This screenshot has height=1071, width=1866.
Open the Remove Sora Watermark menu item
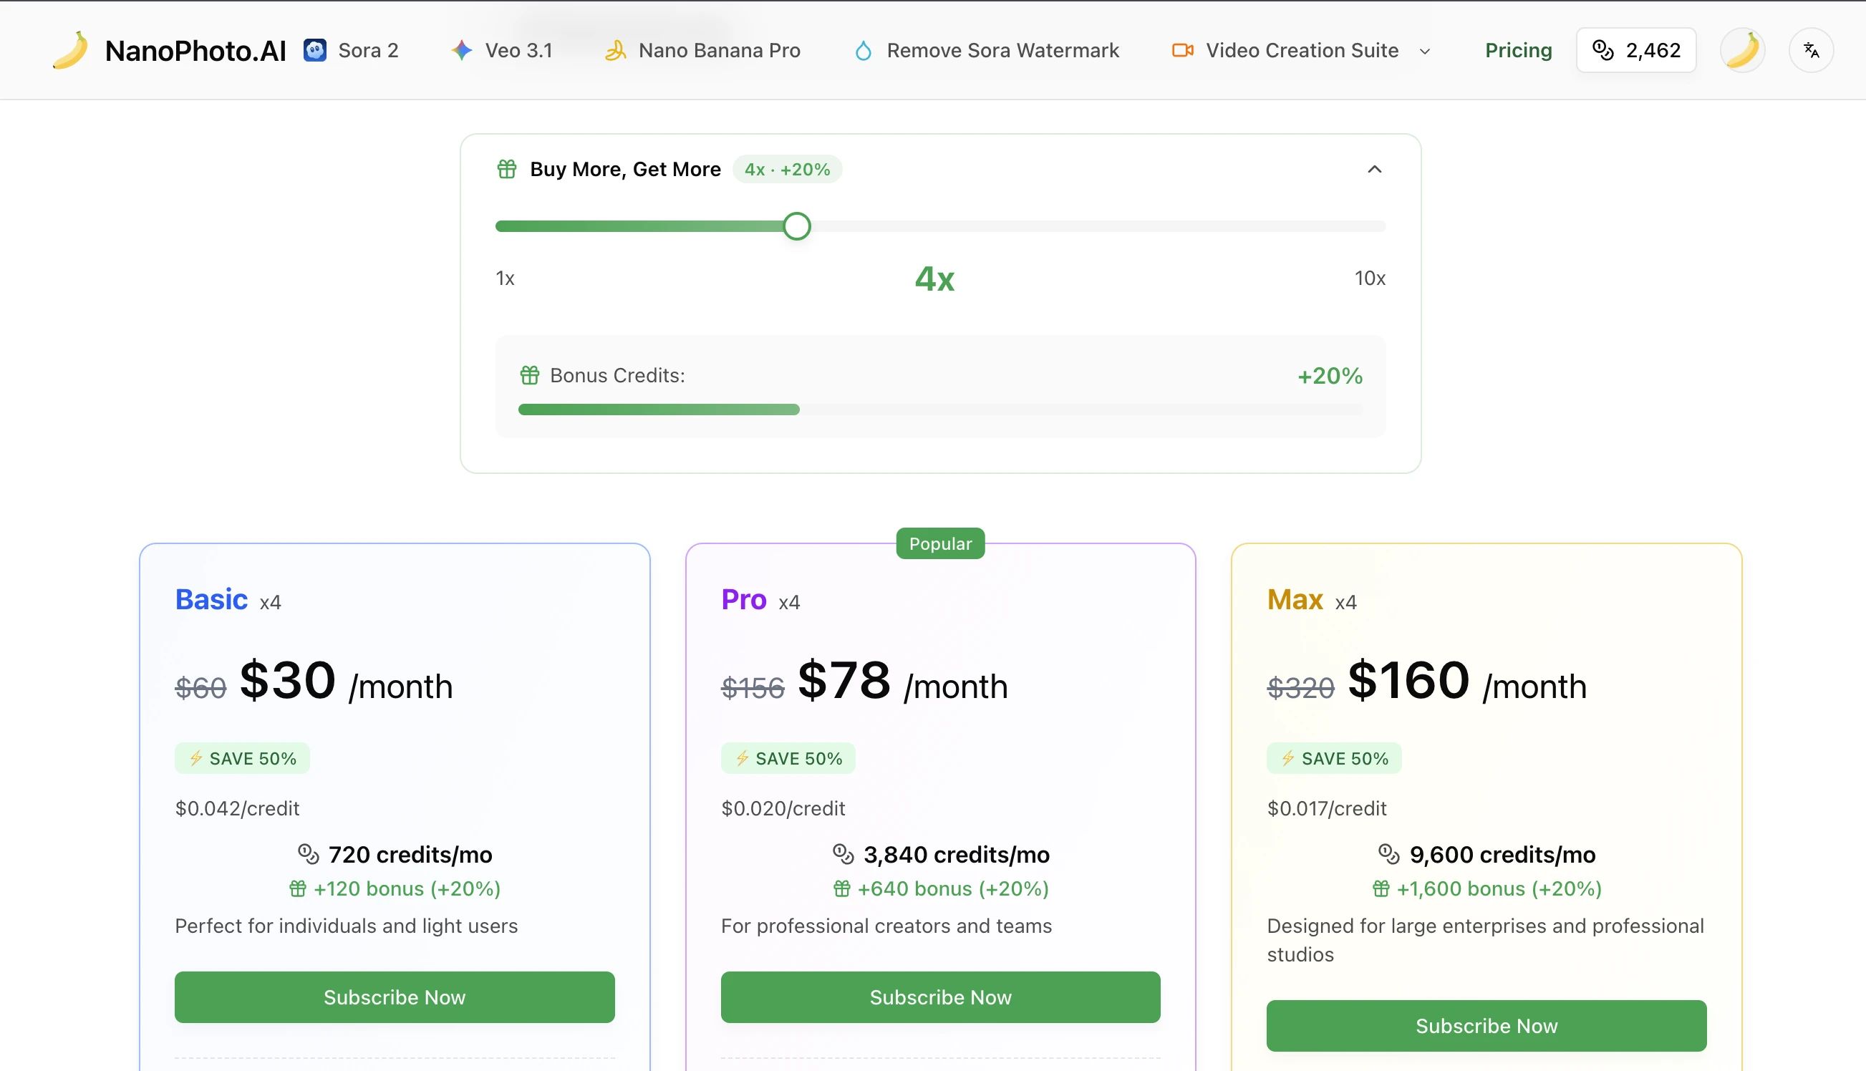pyautogui.click(x=1002, y=50)
